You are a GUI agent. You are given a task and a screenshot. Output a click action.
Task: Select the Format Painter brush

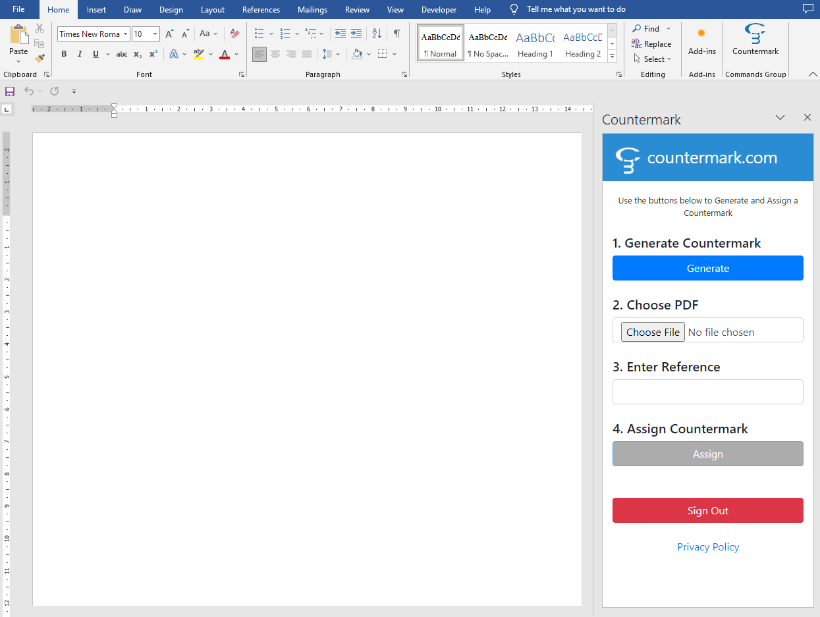40,58
